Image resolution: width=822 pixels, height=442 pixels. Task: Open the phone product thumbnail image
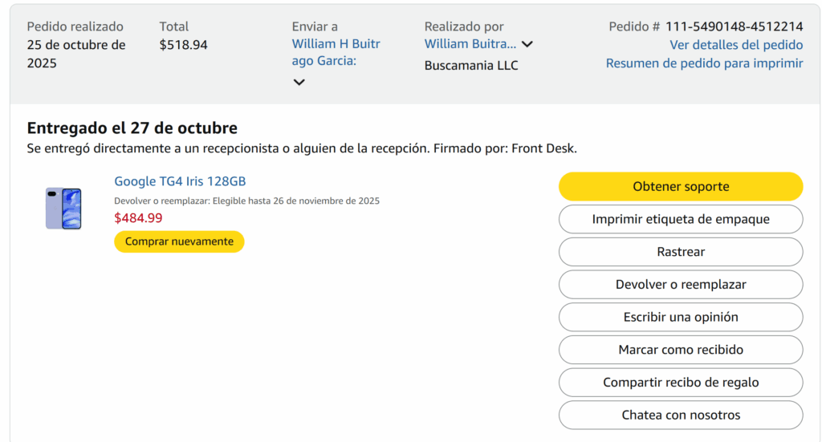pyautogui.click(x=63, y=209)
